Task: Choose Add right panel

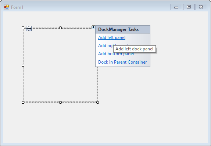Action: click(106, 46)
